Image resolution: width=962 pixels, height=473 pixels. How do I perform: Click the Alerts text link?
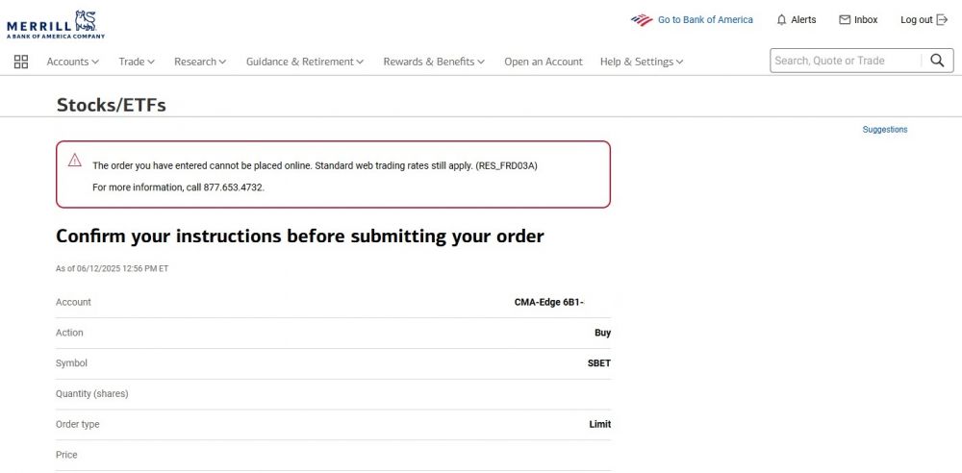[803, 20]
